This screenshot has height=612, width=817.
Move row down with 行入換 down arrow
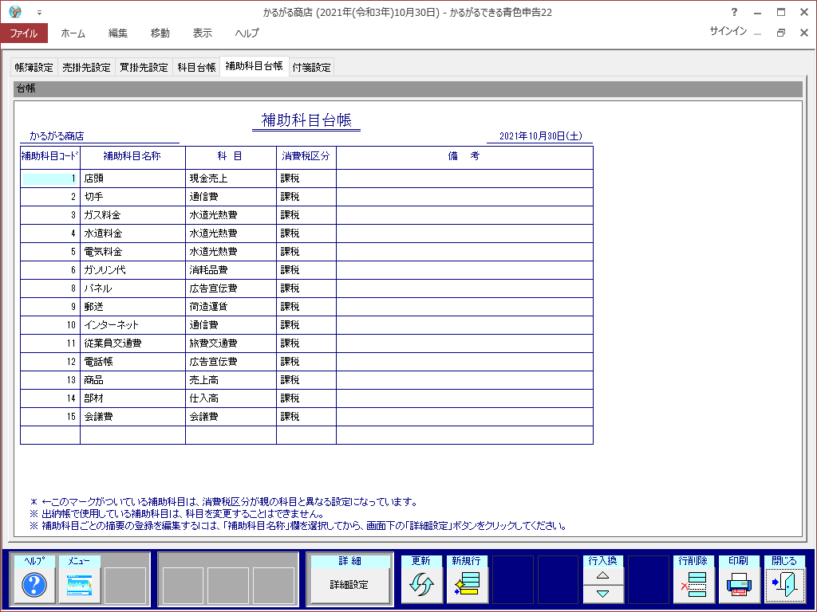tap(603, 593)
